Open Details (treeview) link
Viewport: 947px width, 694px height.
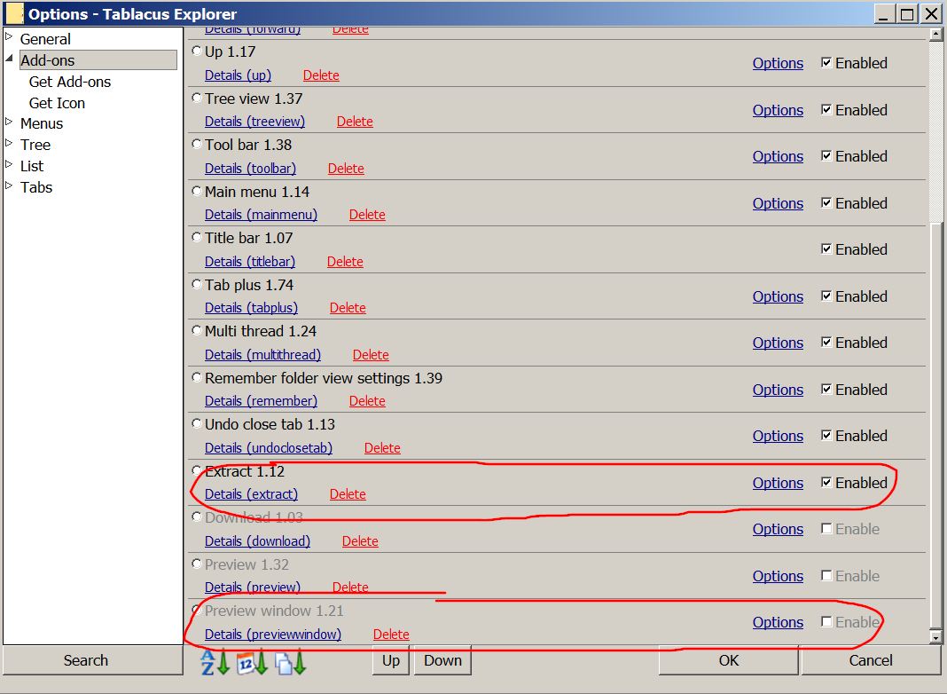254,122
